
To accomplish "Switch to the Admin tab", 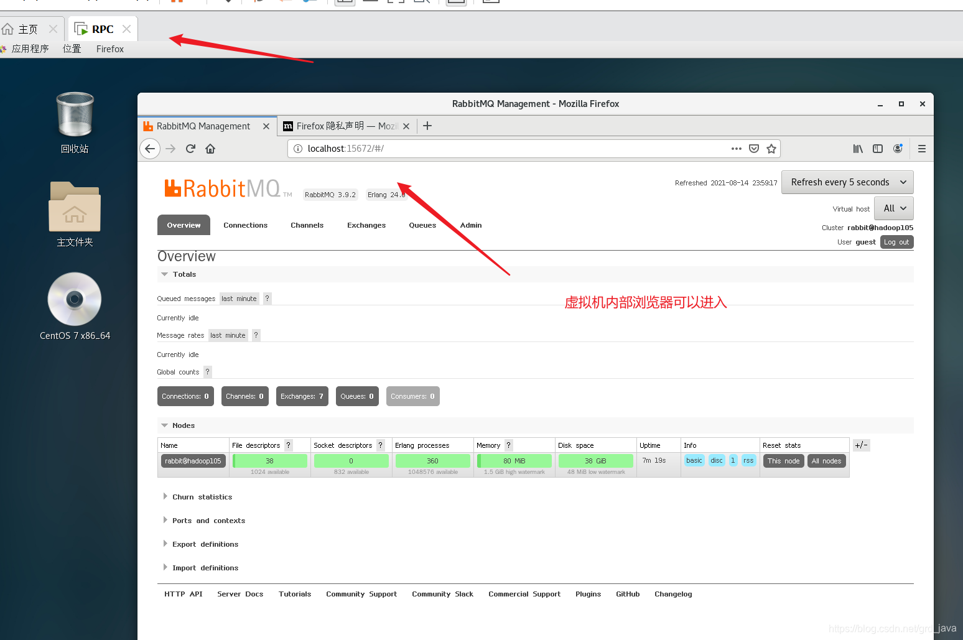I will click(x=471, y=225).
